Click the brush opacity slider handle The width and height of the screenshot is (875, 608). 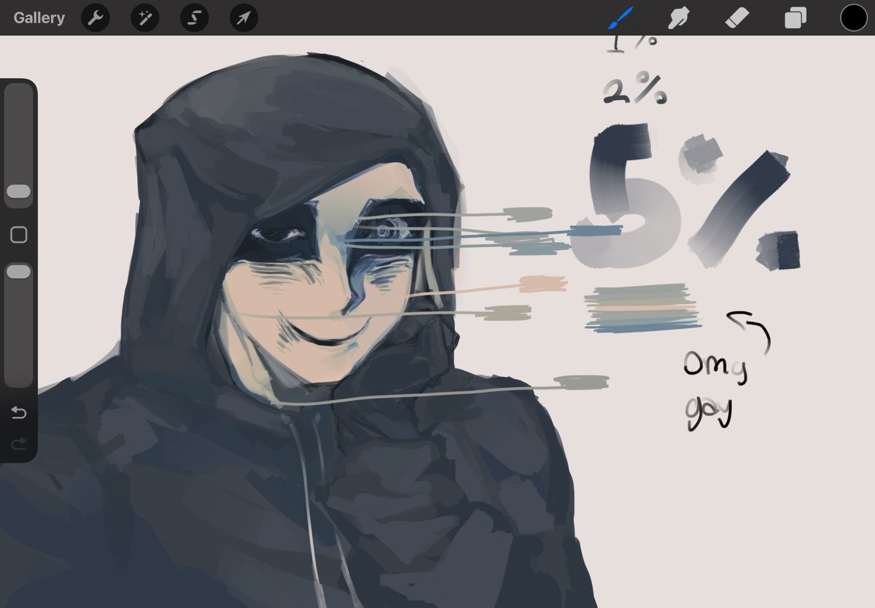tap(18, 272)
